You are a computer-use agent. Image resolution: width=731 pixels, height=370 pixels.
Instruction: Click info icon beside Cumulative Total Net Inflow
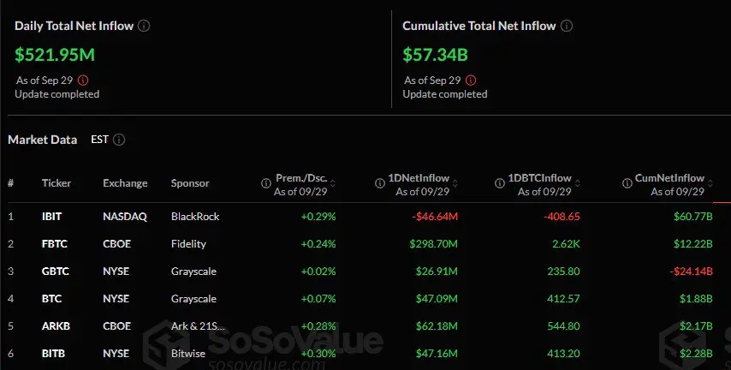point(567,26)
